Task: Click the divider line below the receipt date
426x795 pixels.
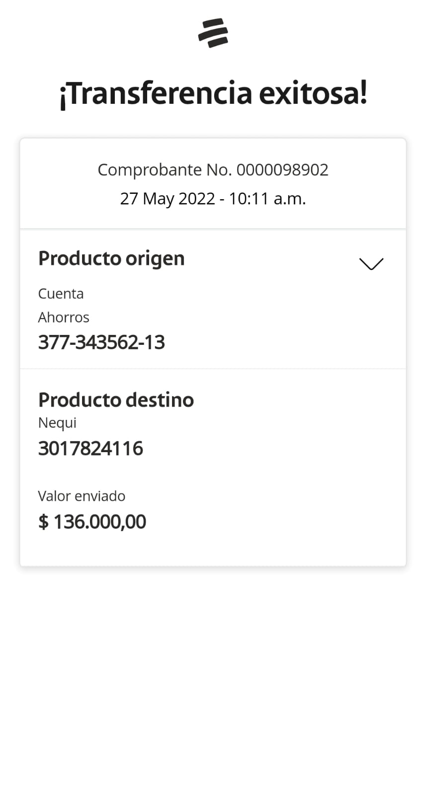Action: 213,229
